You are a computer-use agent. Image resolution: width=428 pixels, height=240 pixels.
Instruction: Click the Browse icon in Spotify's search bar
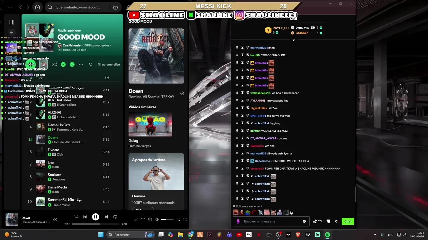115,7
